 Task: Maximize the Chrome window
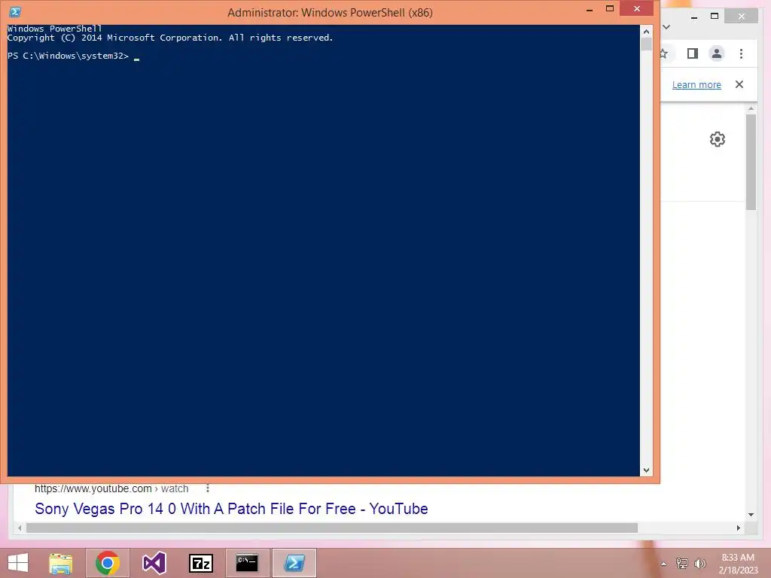tap(715, 17)
